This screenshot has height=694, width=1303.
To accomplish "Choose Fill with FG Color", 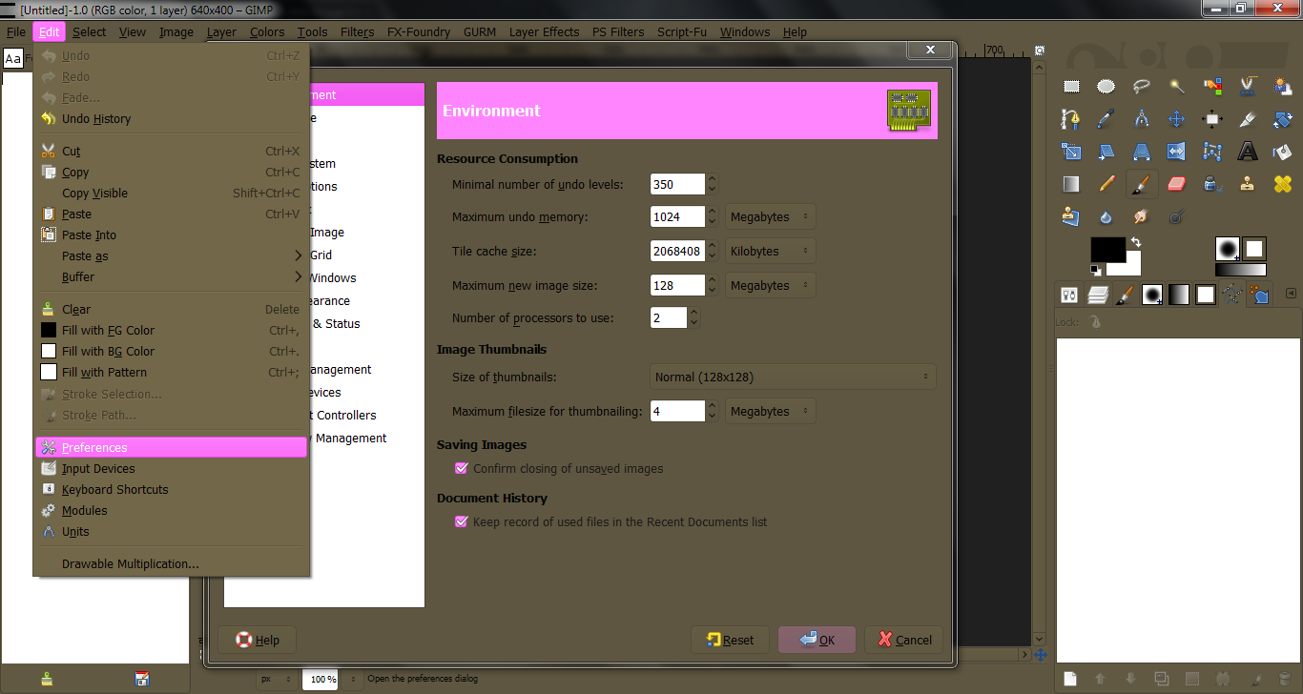I will (x=172, y=330).
